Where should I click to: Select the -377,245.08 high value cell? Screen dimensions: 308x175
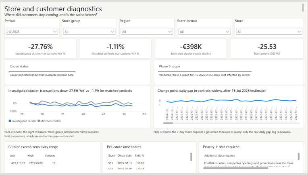(35, 163)
